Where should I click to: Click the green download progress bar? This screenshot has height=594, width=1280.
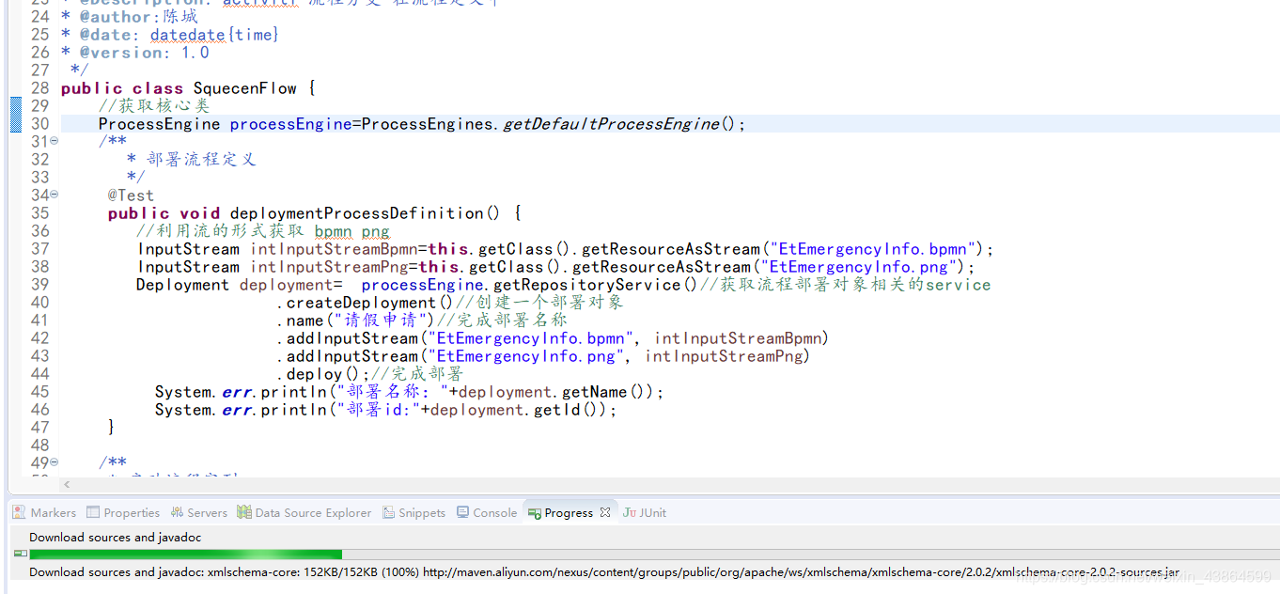point(186,555)
